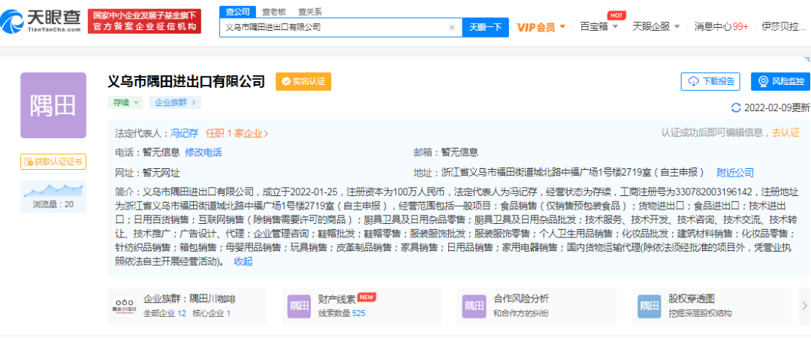
Task: Click 线索数量 525 count
Action: pyautogui.click(x=342, y=313)
